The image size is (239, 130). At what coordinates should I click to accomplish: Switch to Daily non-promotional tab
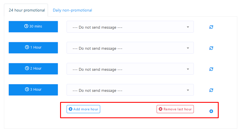(73, 10)
